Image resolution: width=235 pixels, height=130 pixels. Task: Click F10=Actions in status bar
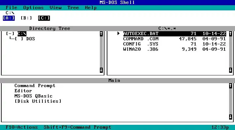(x=22, y=127)
